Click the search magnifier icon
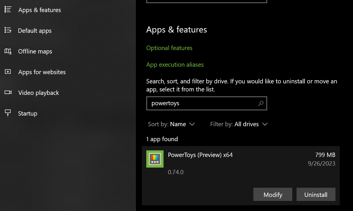This screenshot has height=211, width=353. 260,103
